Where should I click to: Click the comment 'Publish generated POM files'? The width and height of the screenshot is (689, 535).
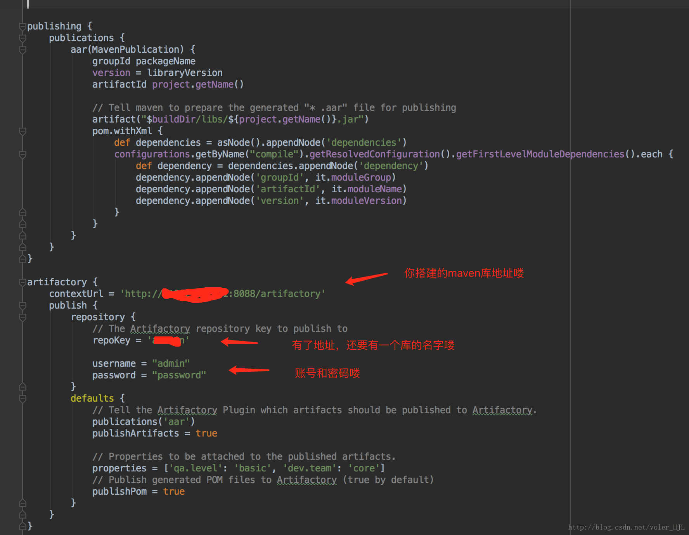click(263, 480)
